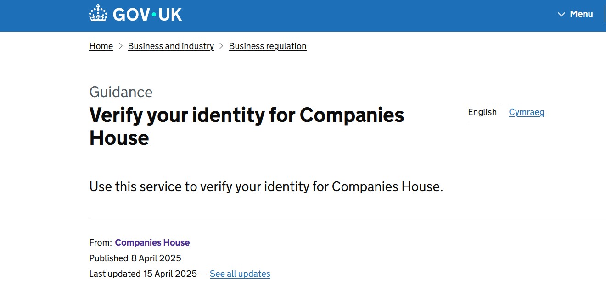Click the breadcrumb chevron after Home
The height and width of the screenshot is (285, 606).
[x=121, y=46]
